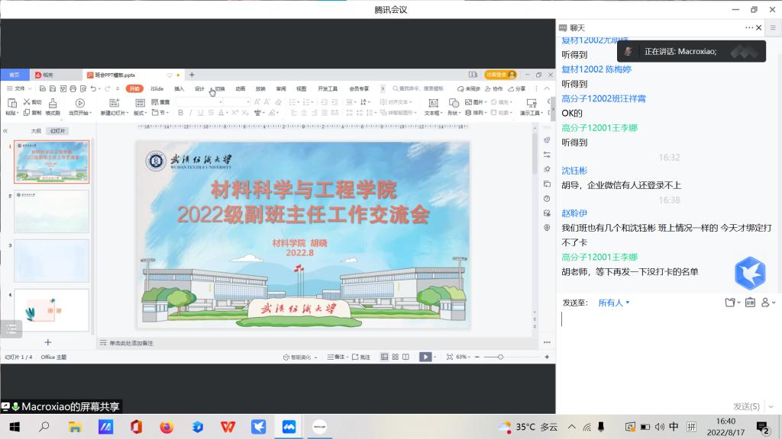The height and width of the screenshot is (439, 782).
Task: Open the 插入 ribbon tab
Action: [179, 88]
